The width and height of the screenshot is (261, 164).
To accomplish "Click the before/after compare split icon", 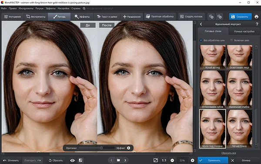I will [x=80, y=161].
